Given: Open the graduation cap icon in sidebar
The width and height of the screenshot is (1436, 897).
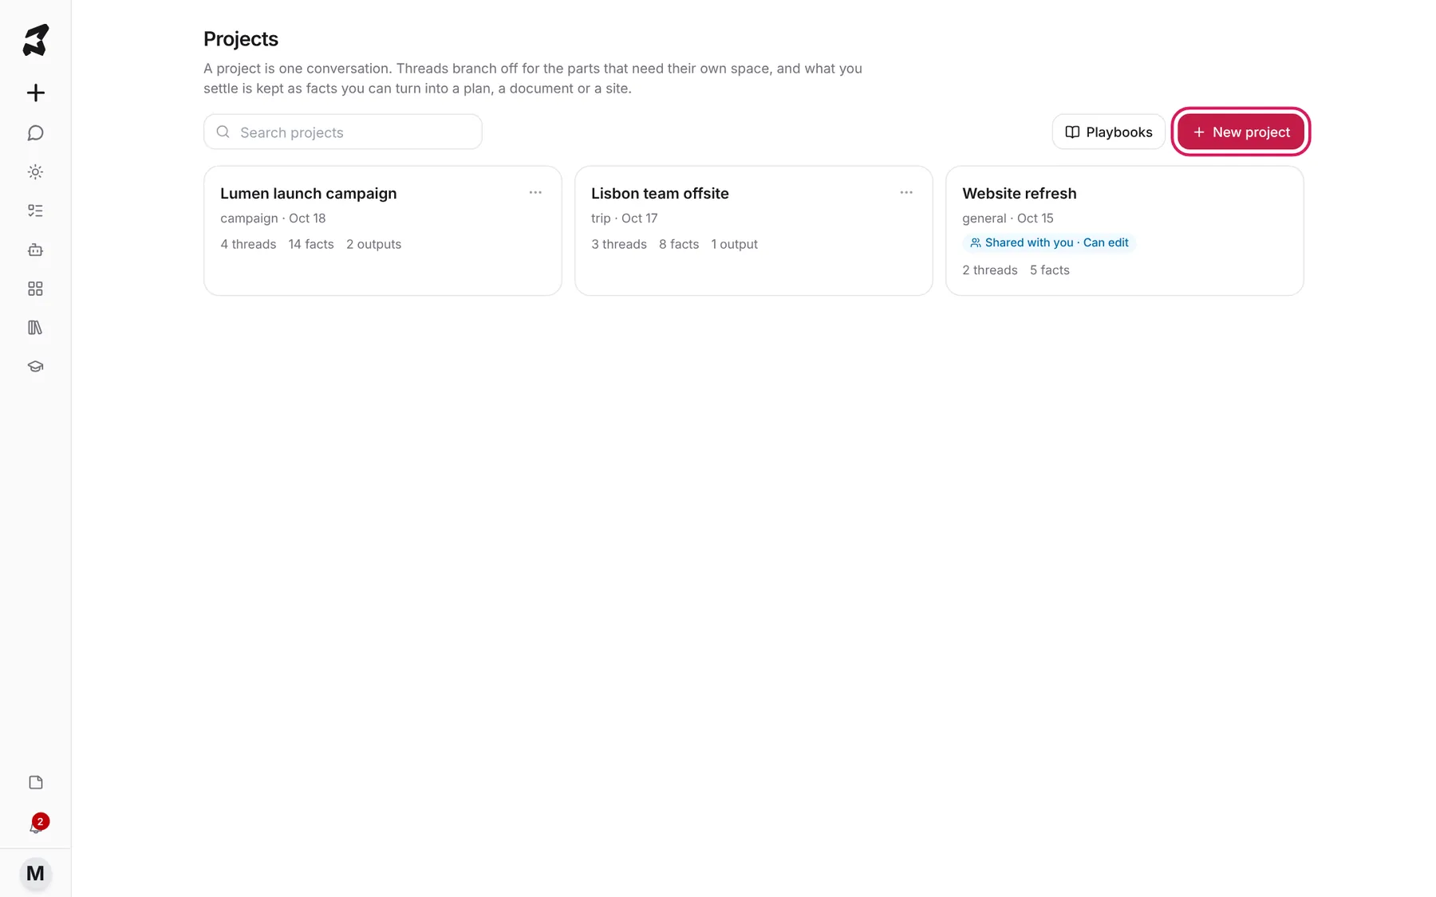Looking at the screenshot, I should pyautogui.click(x=35, y=367).
